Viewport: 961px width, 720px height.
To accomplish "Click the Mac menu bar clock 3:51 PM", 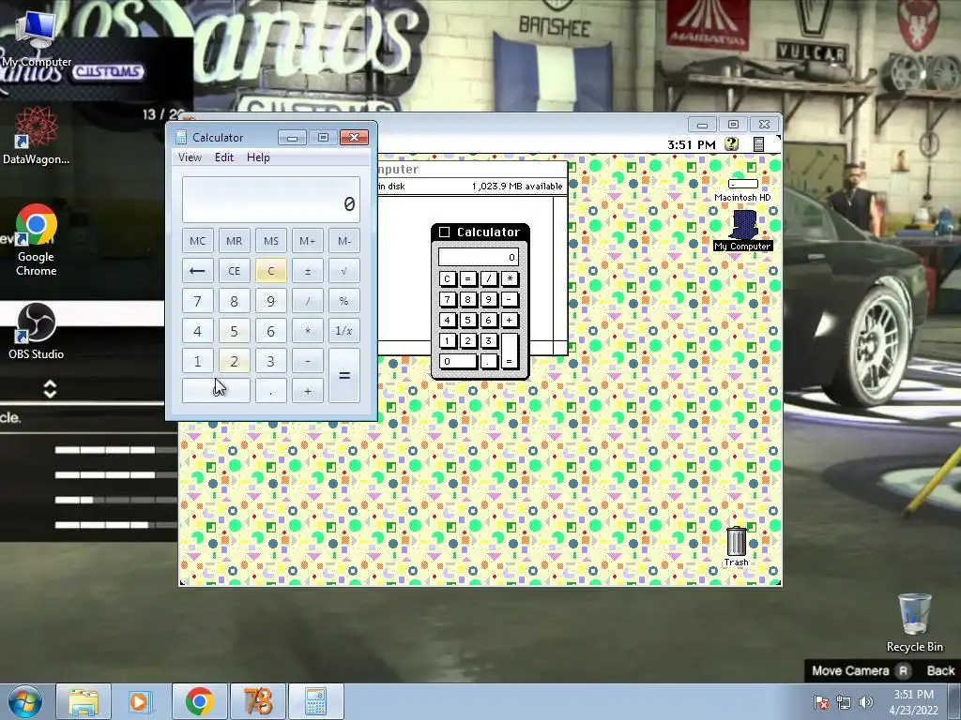I will (692, 145).
